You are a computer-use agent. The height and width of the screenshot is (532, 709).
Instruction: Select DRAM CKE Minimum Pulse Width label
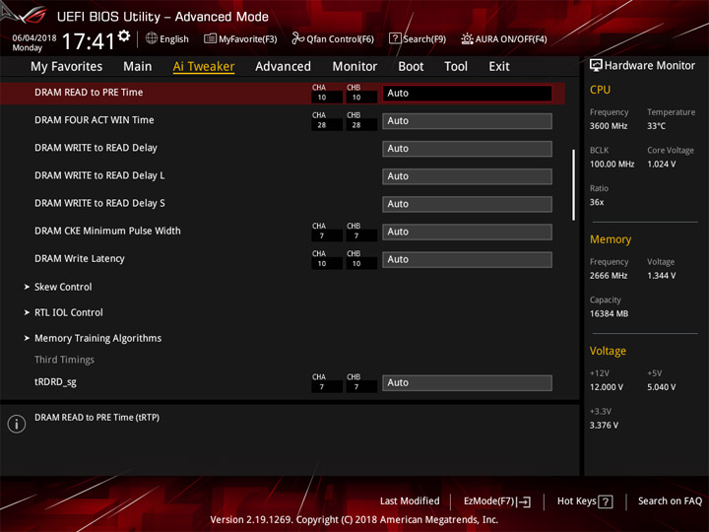107,231
